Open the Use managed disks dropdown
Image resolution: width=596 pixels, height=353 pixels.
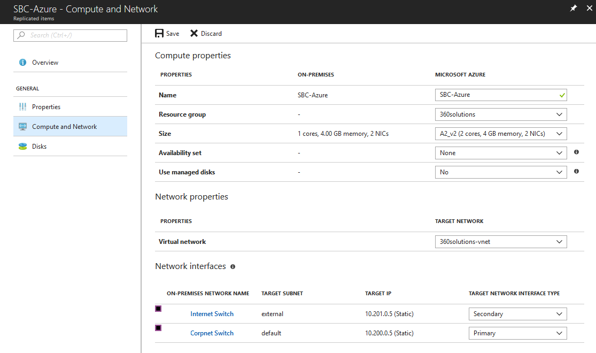(x=501, y=172)
